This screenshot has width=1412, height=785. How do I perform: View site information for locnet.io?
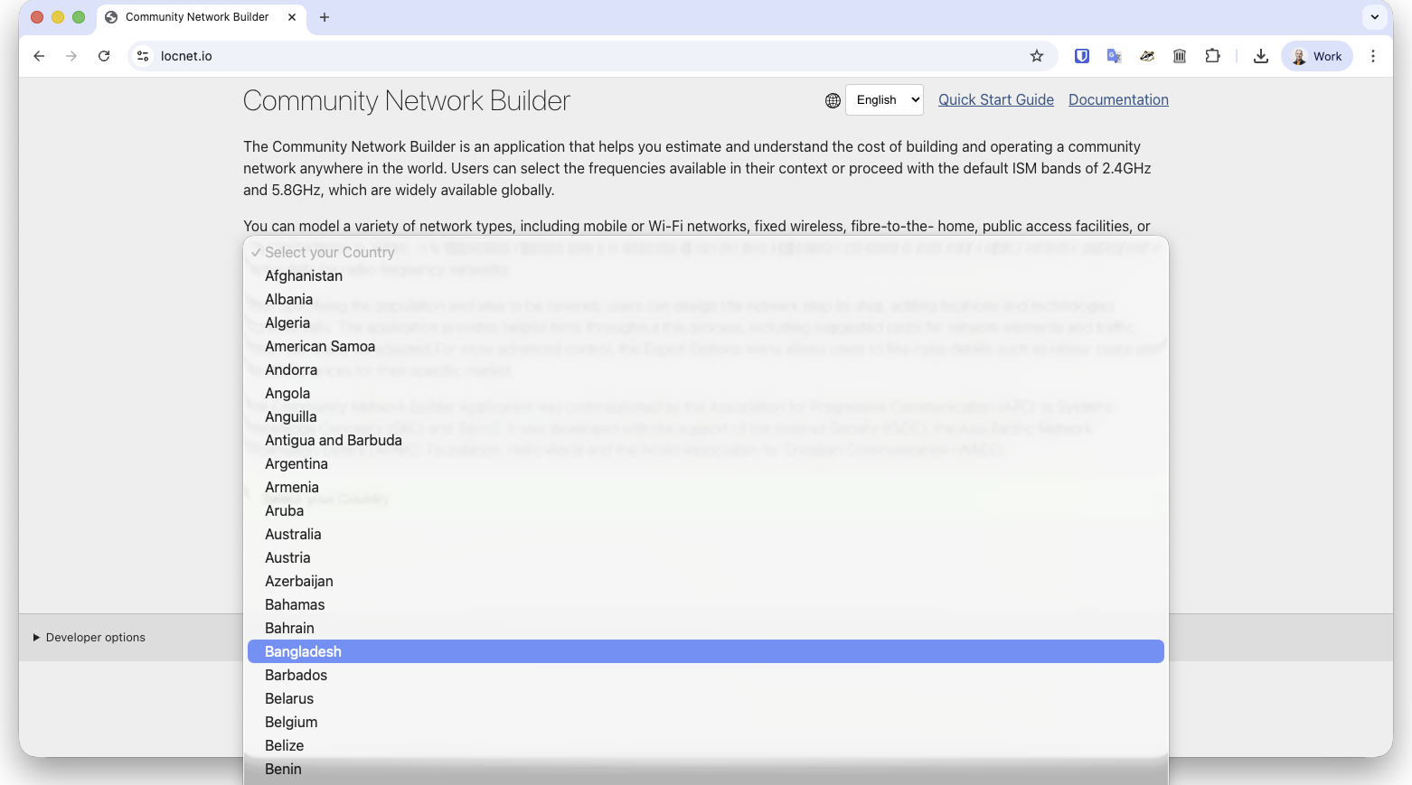click(x=143, y=56)
